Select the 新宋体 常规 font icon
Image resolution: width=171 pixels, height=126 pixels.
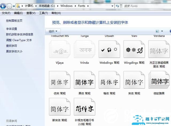pyautogui.click(x=60, y=107)
